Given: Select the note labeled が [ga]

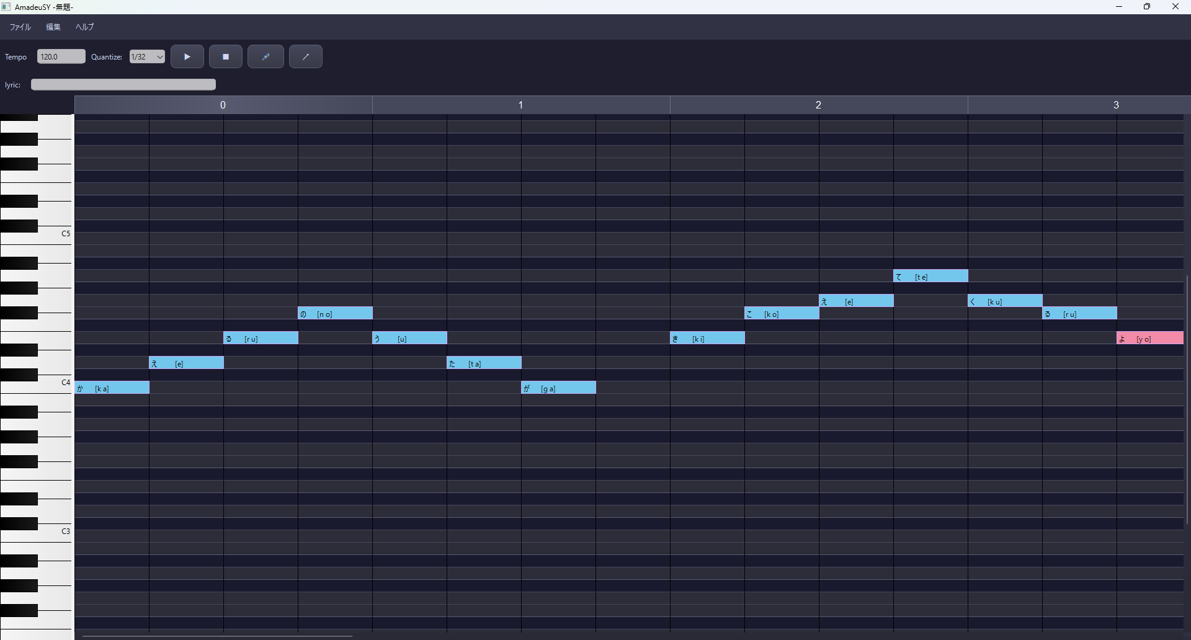Looking at the screenshot, I should 558,388.
